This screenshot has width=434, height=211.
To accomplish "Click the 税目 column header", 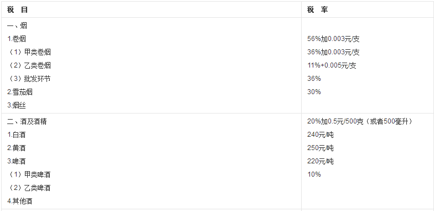I will (18, 10).
